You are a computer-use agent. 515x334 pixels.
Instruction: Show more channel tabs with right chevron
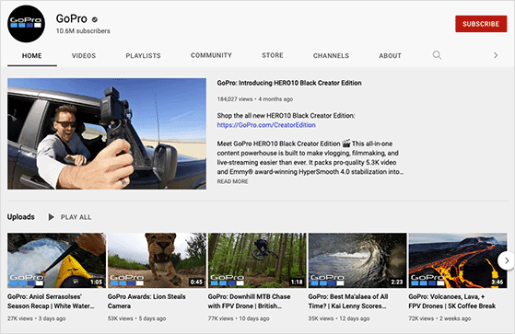[496, 55]
